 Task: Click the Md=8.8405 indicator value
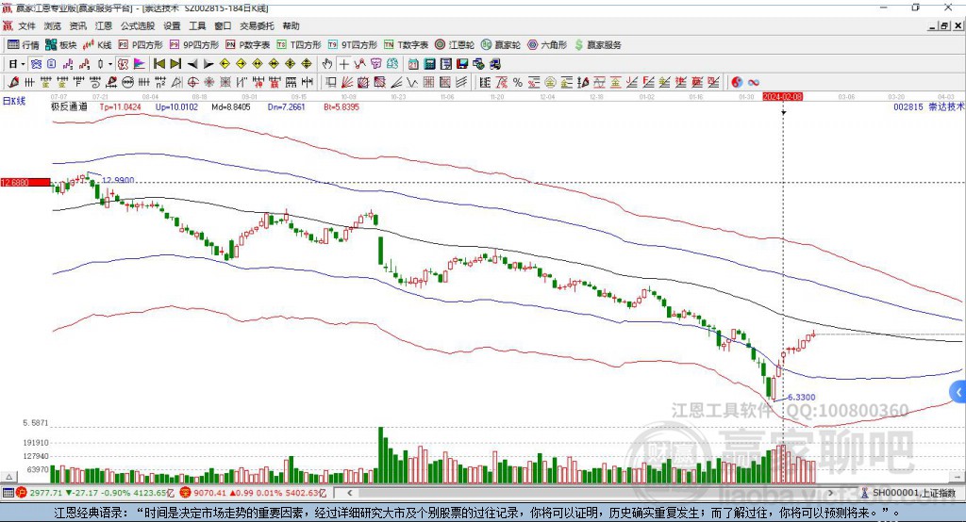pos(231,106)
